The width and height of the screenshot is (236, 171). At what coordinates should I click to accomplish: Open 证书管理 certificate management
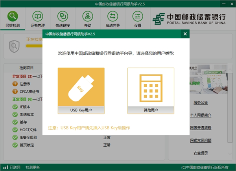point(38,18)
